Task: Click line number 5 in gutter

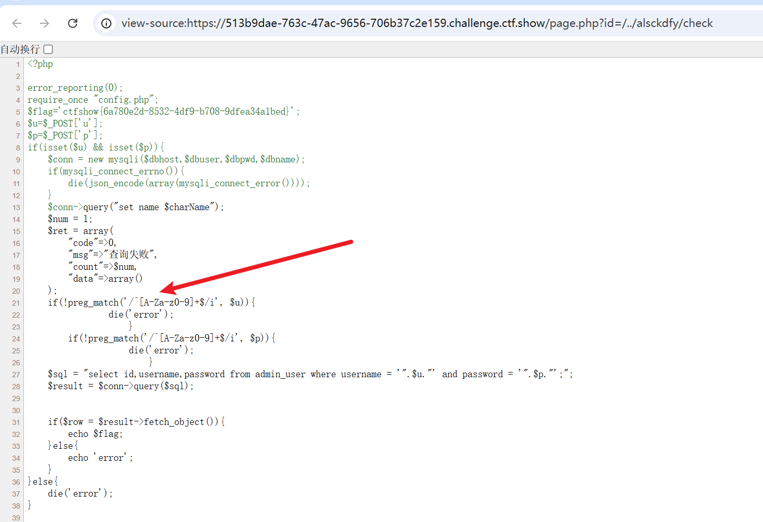Action: click(18, 112)
